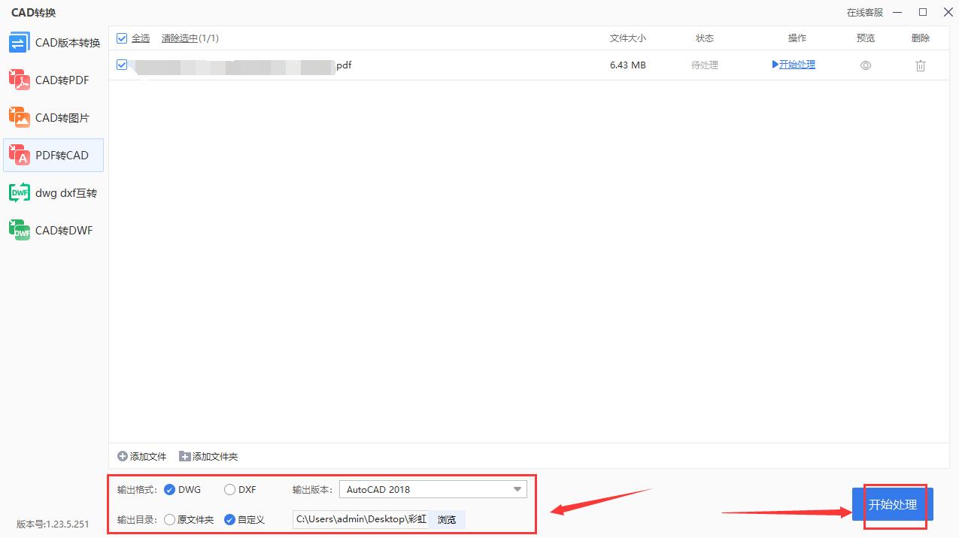Click the PDF转CAD icon
959x538 pixels.
point(19,155)
